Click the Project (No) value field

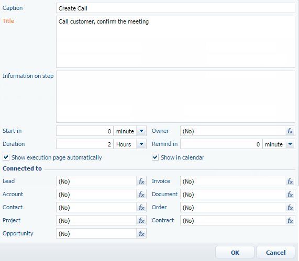coord(96,220)
